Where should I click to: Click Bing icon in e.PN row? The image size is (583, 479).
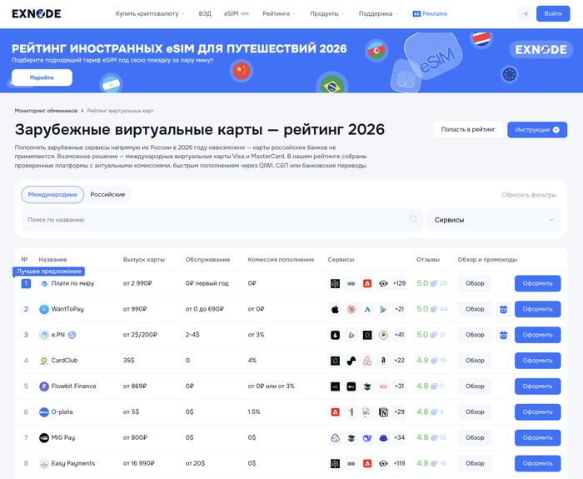pyautogui.click(x=351, y=335)
